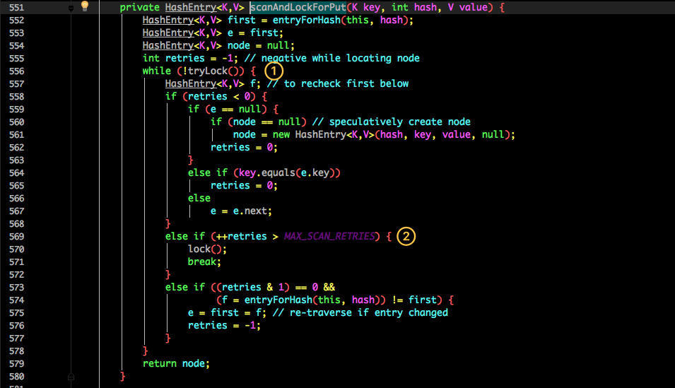Click 'e = e.next;' statement
This screenshot has width=675, height=388.
click(x=241, y=211)
